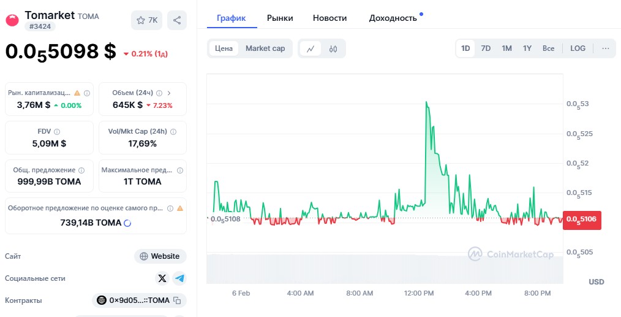Click the globe icon on Website button
This screenshot has height=317, width=621.
click(x=144, y=256)
